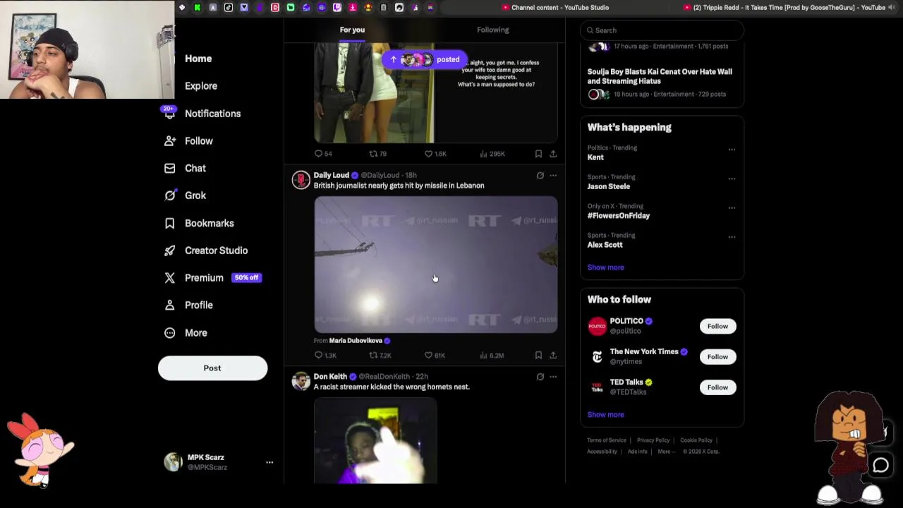Viewport: 903px width, 508px height.
Task: Follow TED Talks
Action: pyautogui.click(x=717, y=387)
